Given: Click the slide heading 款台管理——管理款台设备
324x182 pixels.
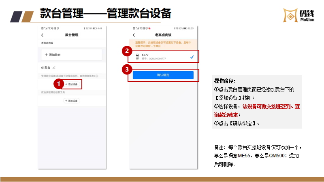Looking at the screenshot, I should 105,14.
